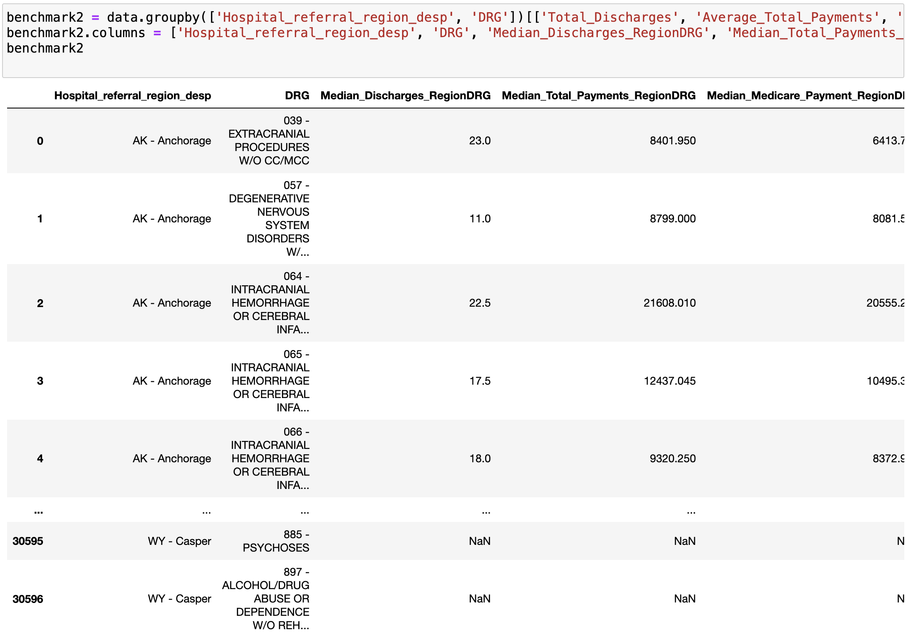Click the 12437.045 payments value
This screenshot has width=906, height=635.
pyautogui.click(x=669, y=381)
